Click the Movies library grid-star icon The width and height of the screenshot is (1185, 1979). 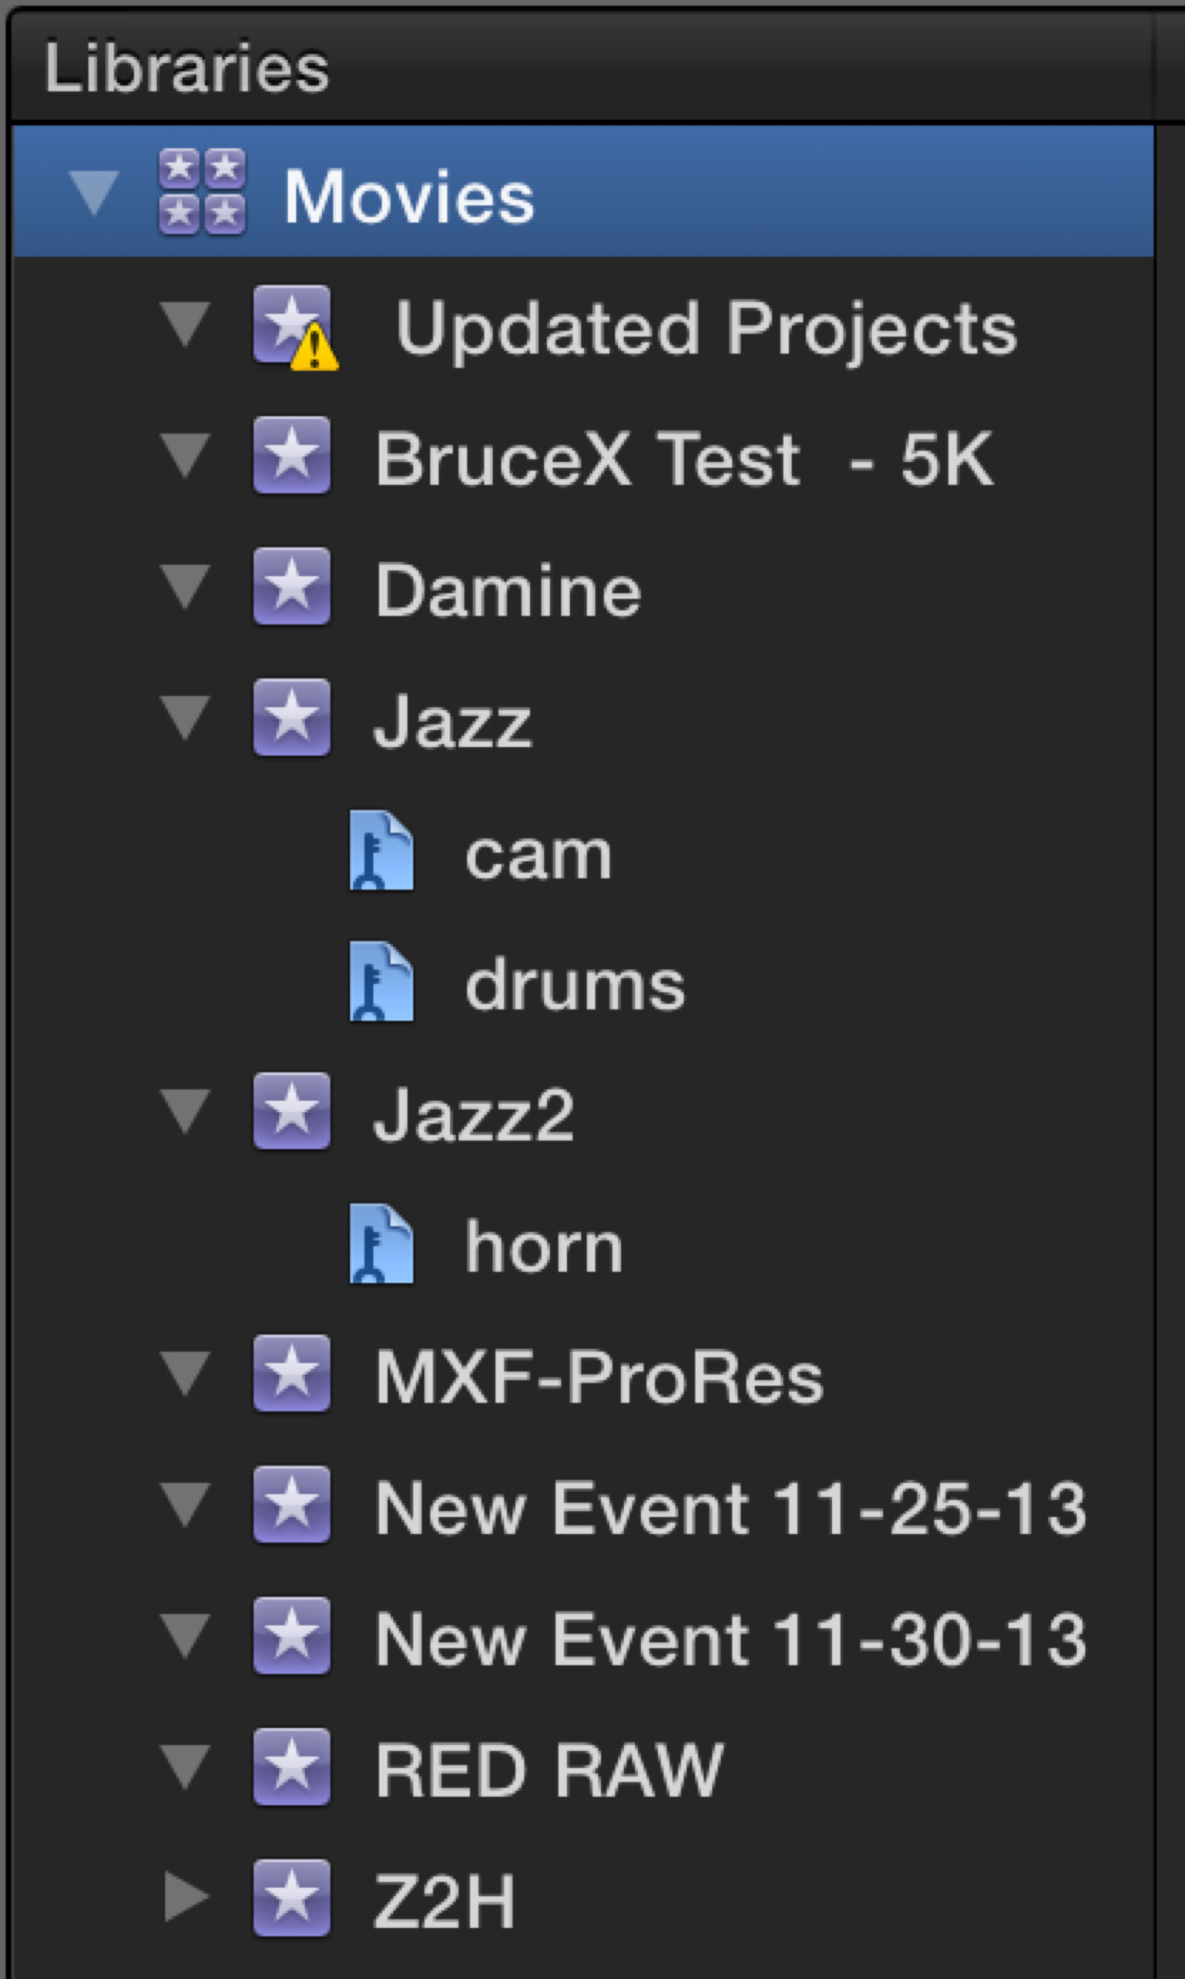(x=202, y=192)
